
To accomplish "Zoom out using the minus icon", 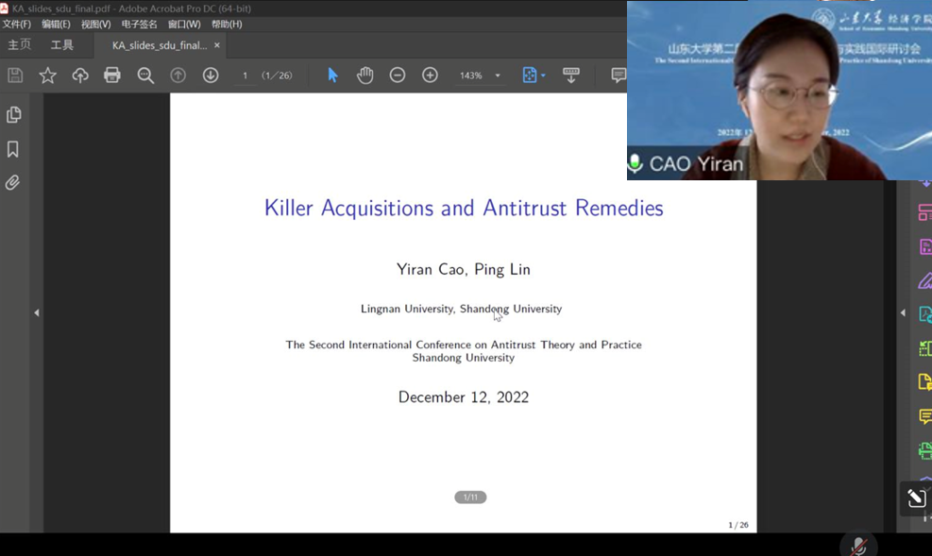I will pyautogui.click(x=398, y=76).
